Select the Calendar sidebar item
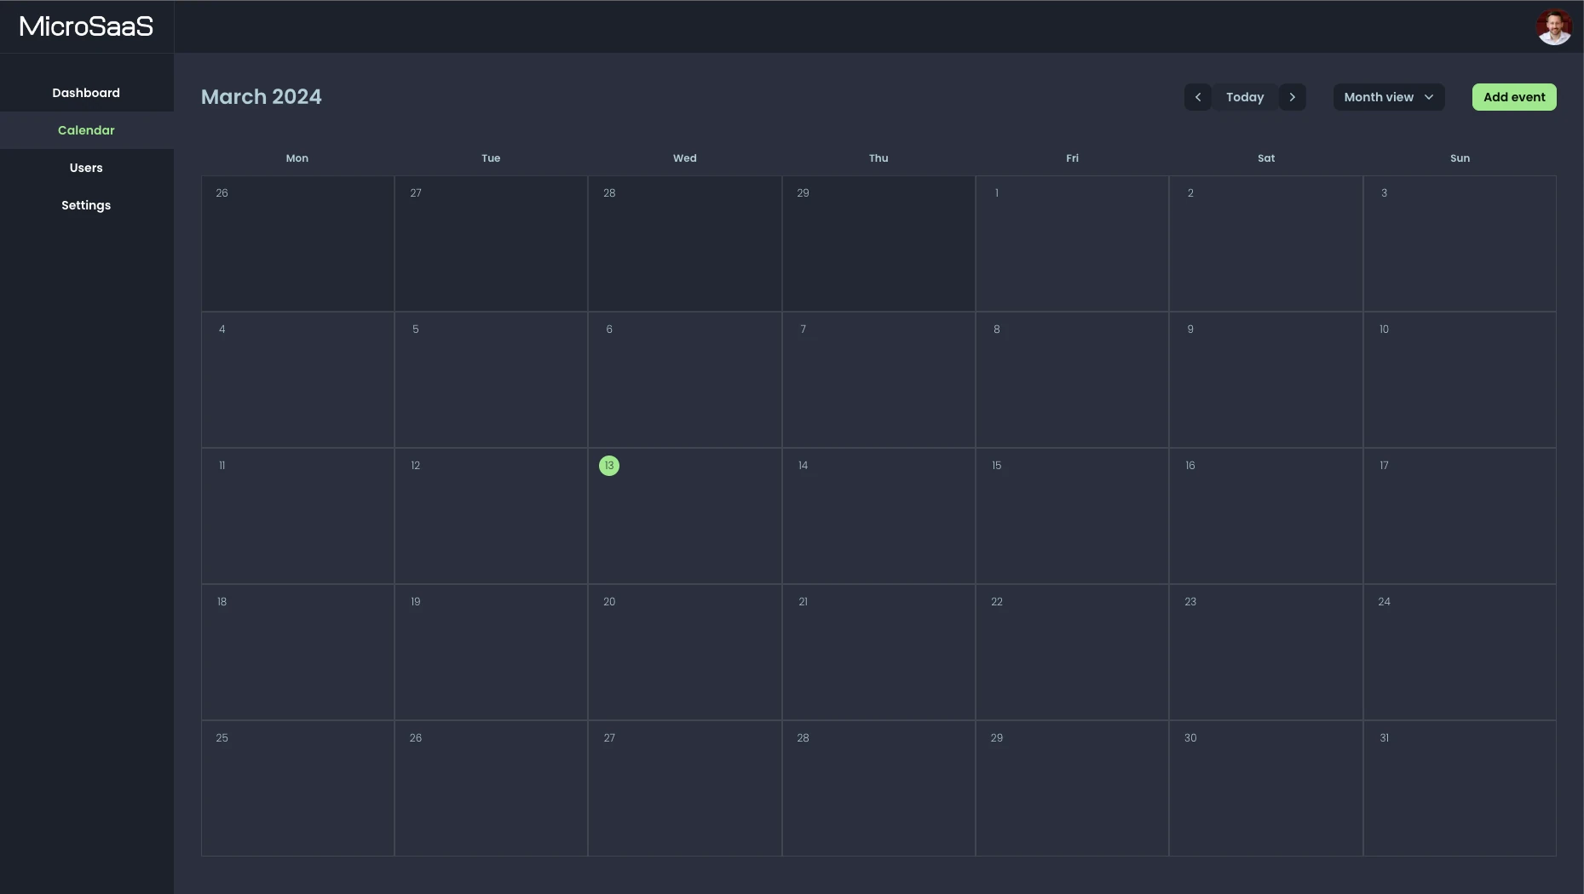Viewport: 1584px width, 894px height. pyautogui.click(x=86, y=130)
